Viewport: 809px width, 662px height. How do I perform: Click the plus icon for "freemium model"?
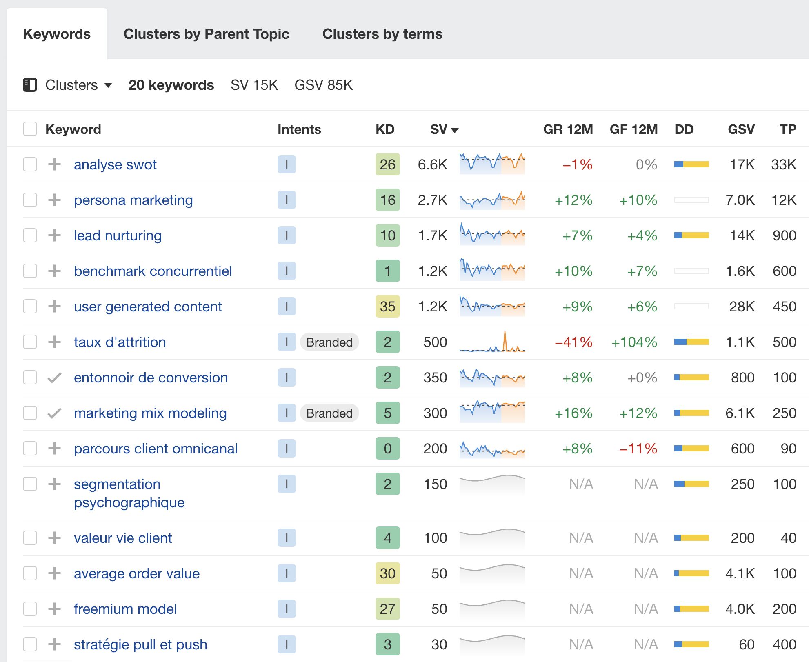click(54, 609)
